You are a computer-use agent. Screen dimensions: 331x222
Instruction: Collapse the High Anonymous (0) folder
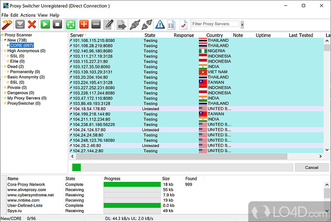point(5,51)
